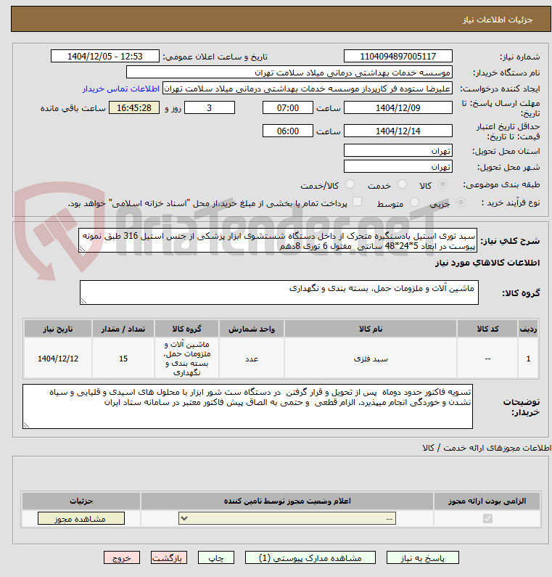This screenshot has height=577, width=552.
Task: Click the ردیف column header
Action: point(528,329)
